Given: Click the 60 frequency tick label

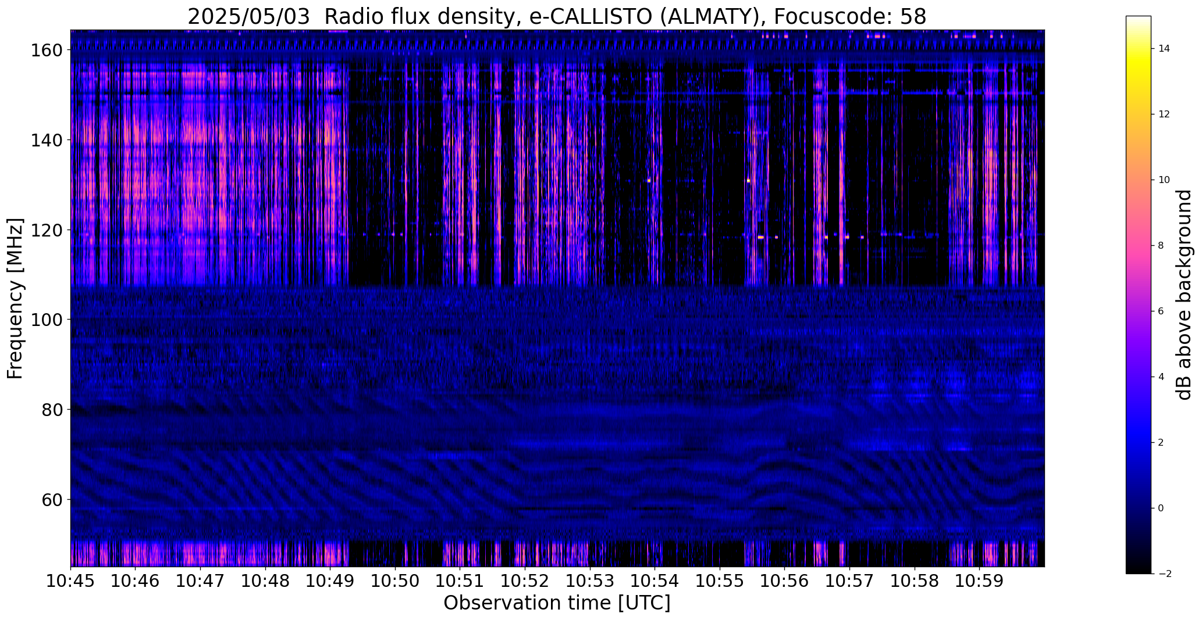Looking at the screenshot, I should point(52,500).
